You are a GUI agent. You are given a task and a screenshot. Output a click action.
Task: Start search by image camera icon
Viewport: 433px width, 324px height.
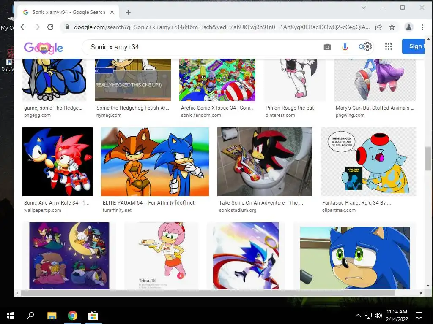click(x=327, y=47)
